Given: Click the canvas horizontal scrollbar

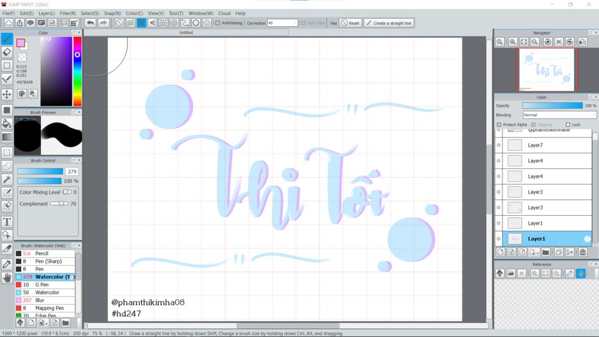Looking at the screenshot, I should tap(288, 325).
